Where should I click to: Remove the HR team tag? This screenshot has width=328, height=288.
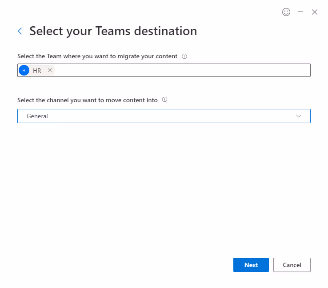click(50, 70)
